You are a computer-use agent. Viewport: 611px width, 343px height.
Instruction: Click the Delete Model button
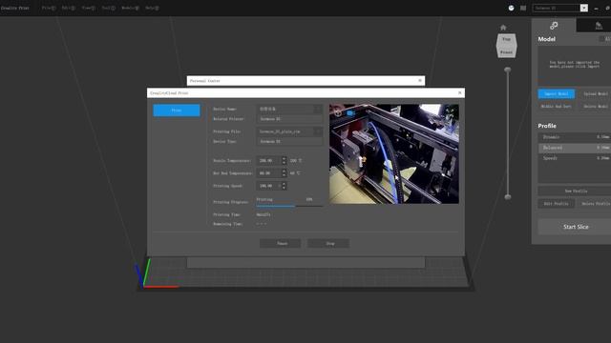pos(595,106)
